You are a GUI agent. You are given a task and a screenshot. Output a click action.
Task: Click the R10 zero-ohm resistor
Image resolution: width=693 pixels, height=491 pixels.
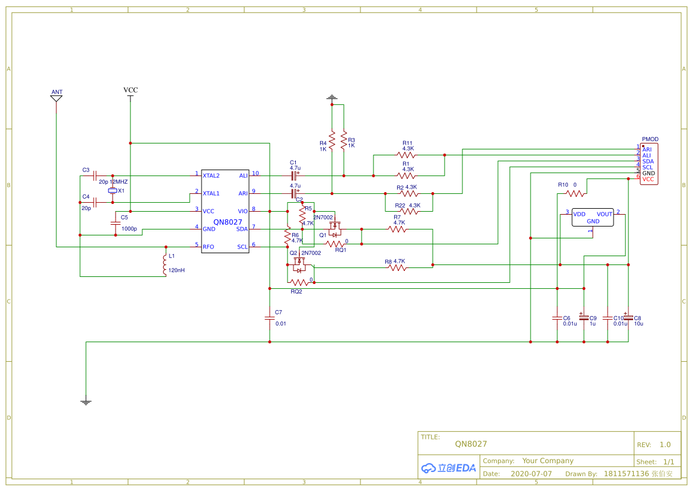pyautogui.click(x=574, y=193)
